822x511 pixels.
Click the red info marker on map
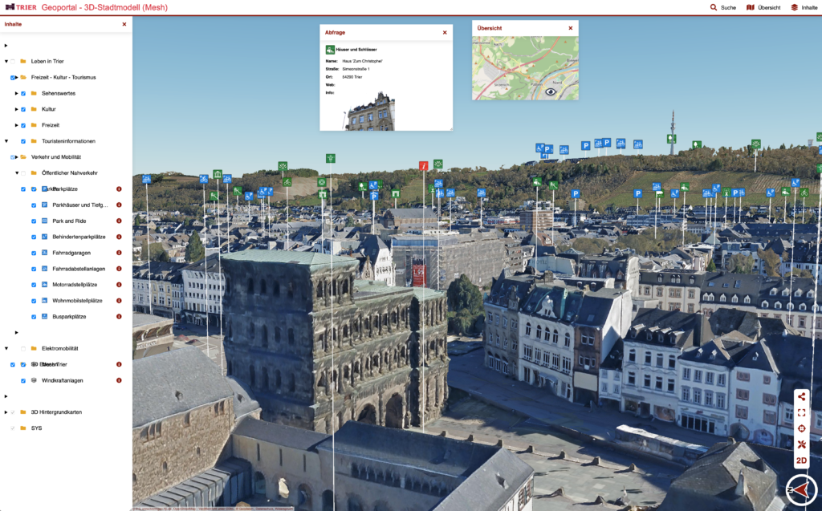(x=423, y=166)
